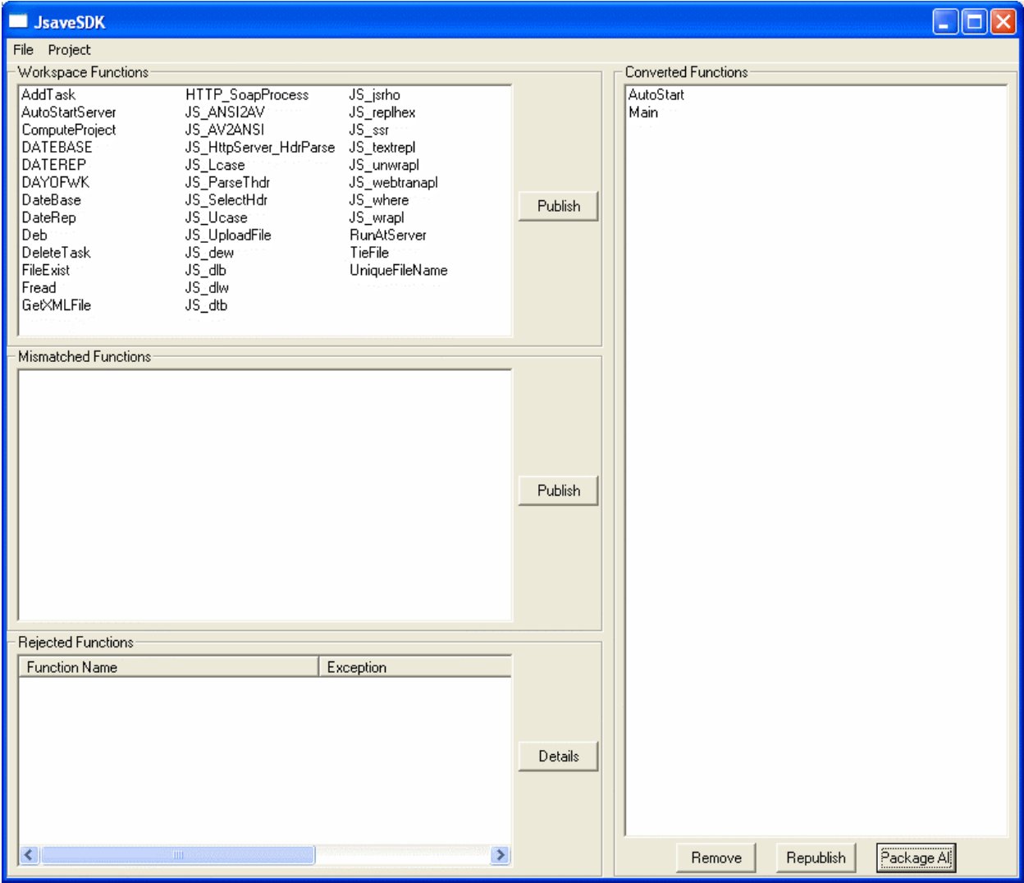Select the JS_HttpServer_HdrParse function
Viewport: 1024px width, 883px height.
(260, 148)
